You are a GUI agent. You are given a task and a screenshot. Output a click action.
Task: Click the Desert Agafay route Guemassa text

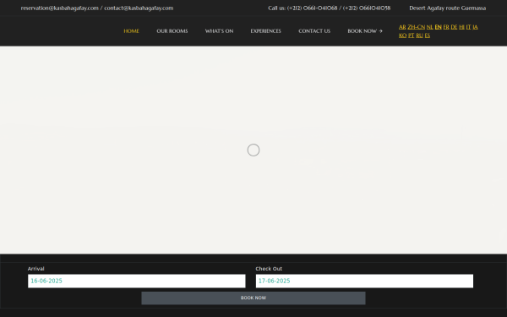(x=448, y=8)
